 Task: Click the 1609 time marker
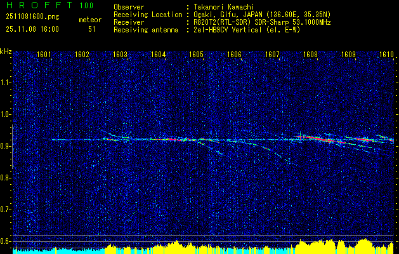[348, 55]
